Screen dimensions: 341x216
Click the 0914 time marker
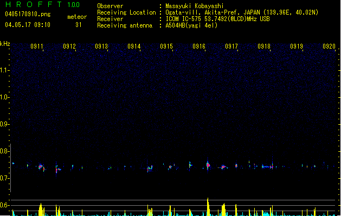coord(134,46)
